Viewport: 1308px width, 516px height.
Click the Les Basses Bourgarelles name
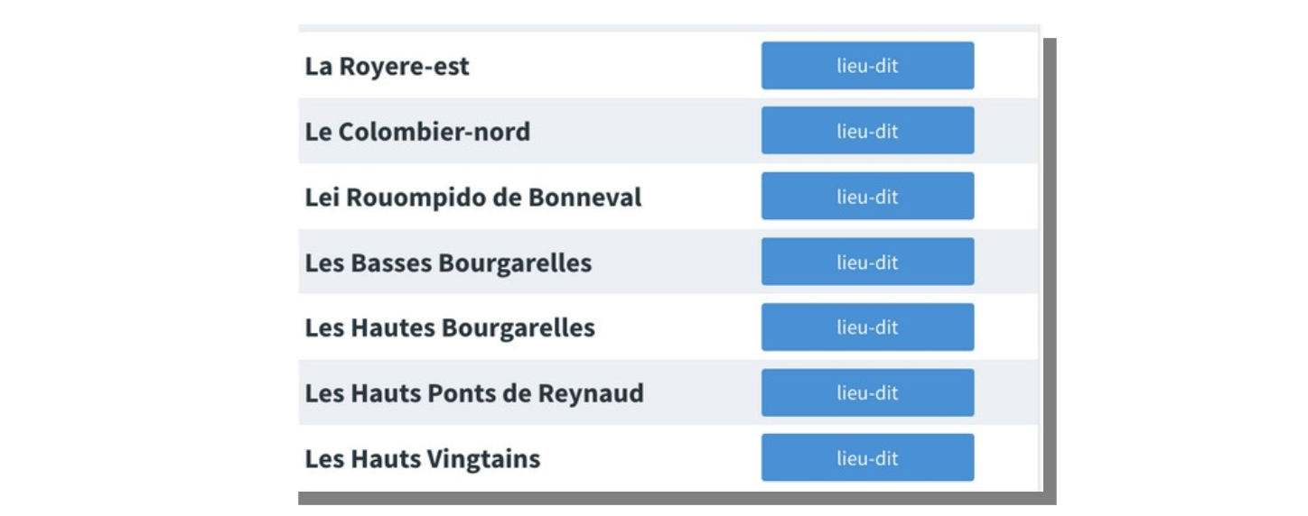coord(448,263)
